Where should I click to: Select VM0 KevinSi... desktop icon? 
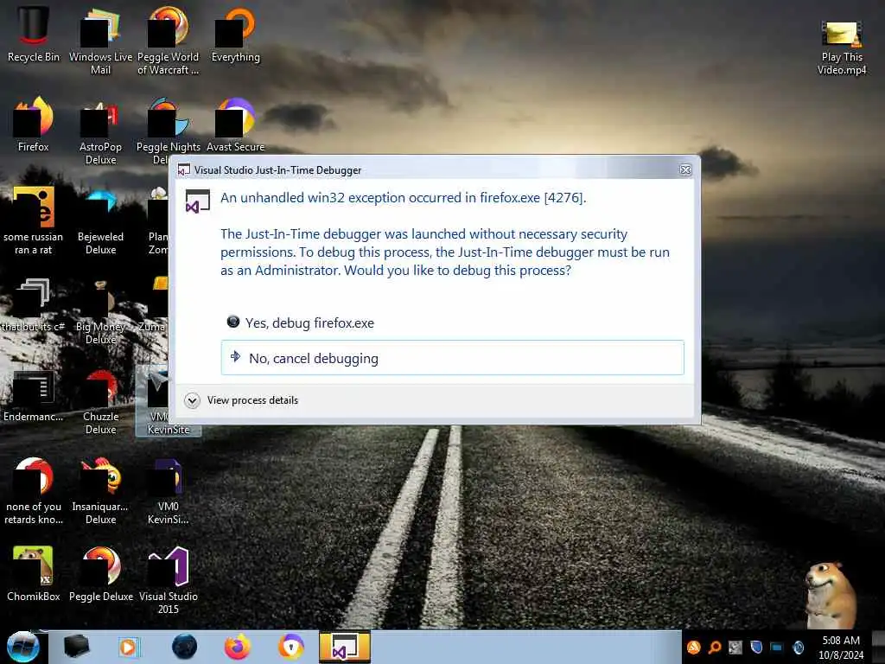click(x=169, y=491)
